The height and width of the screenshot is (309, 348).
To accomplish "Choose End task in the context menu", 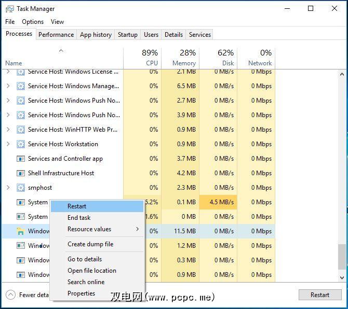I will pyautogui.click(x=97, y=218).
